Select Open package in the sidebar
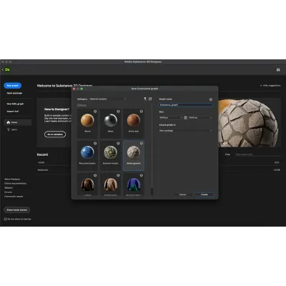 pos(14,93)
